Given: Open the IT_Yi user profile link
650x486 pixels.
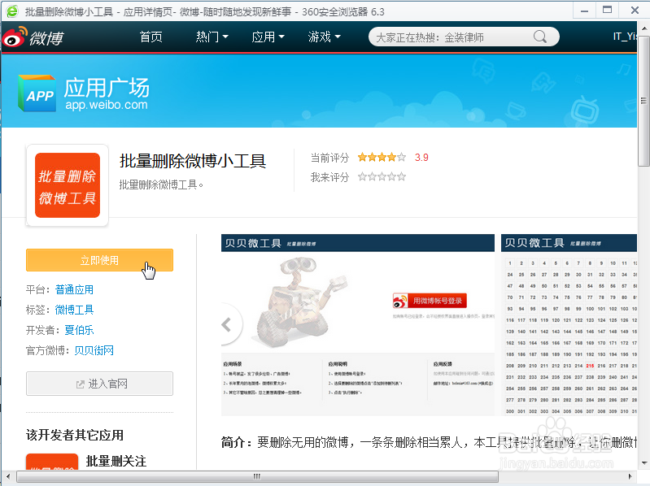Looking at the screenshot, I should pyautogui.click(x=625, y=37).
